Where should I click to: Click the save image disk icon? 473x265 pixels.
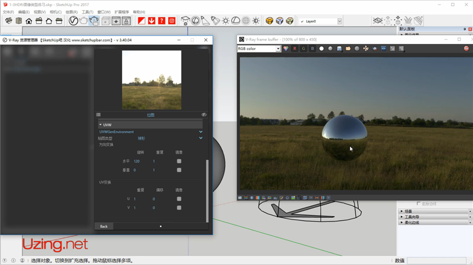[339, 49]
